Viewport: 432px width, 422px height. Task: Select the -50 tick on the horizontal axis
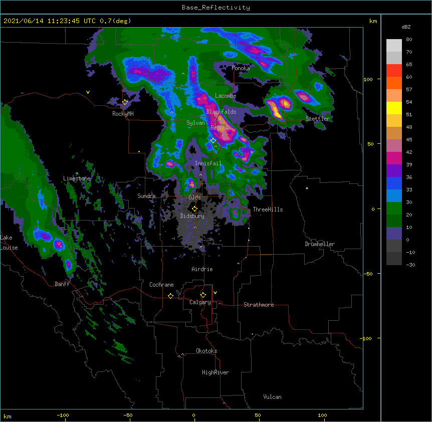(x=128, y=415)
